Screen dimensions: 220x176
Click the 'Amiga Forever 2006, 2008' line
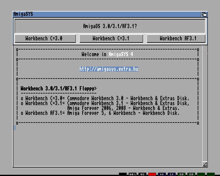pos(123,108)
